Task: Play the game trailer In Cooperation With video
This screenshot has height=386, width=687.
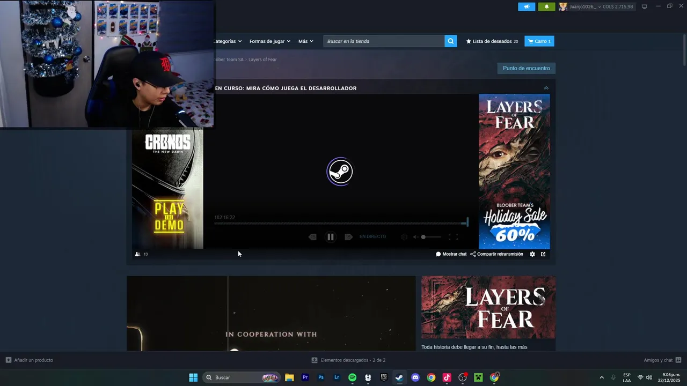Action: coord(271,314)
